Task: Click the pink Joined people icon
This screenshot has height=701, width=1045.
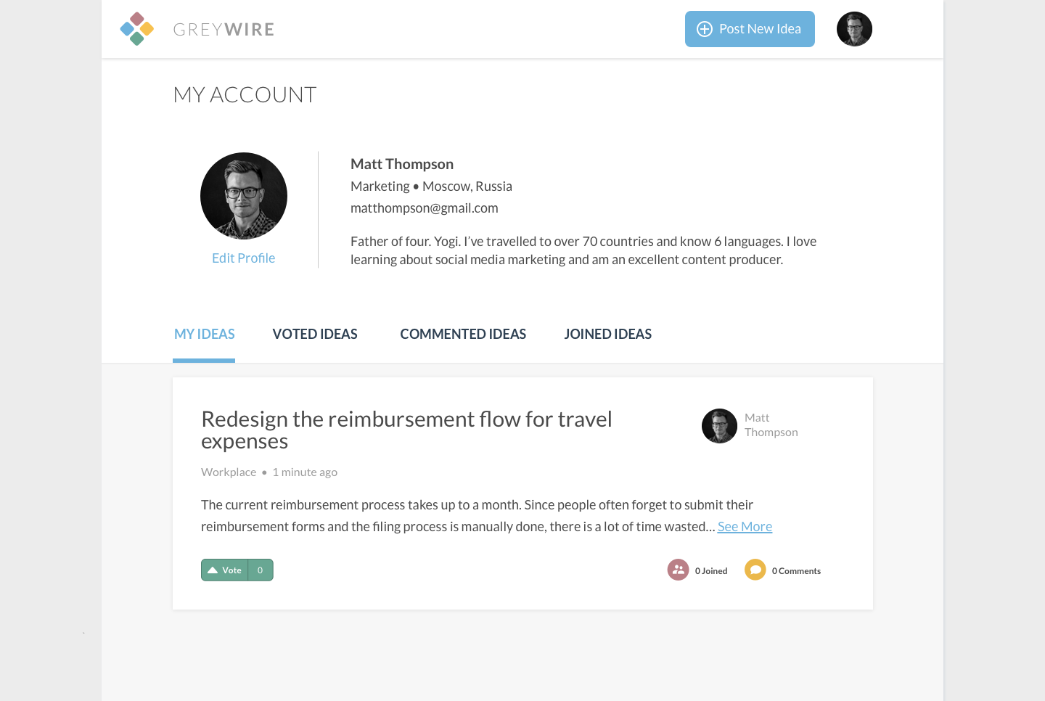Action: point(678,570)
